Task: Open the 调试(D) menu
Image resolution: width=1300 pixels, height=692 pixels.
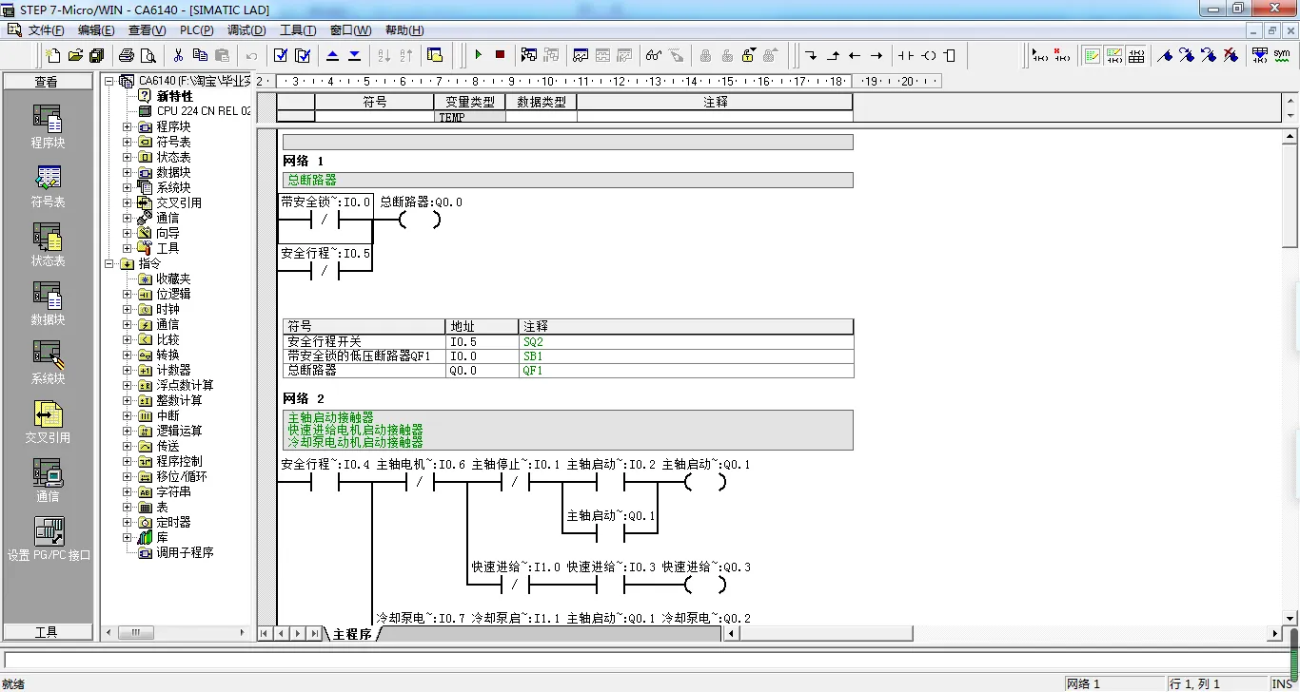Action: (246, 30)
